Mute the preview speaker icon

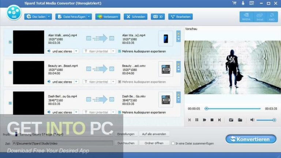click(x=252, y=120)
